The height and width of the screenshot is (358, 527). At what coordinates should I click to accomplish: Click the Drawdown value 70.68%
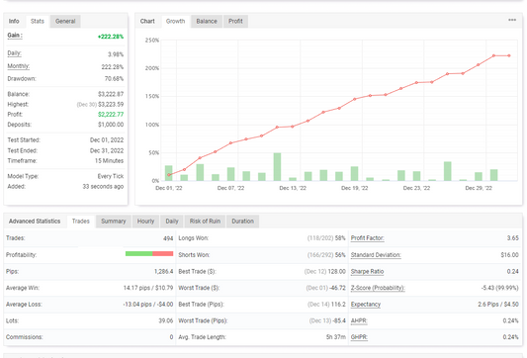(114, 79)
